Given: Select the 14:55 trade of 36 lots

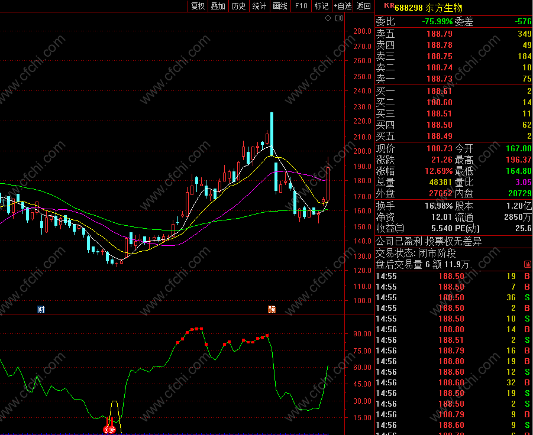Looking at the screenshot, I should (454, 297).
